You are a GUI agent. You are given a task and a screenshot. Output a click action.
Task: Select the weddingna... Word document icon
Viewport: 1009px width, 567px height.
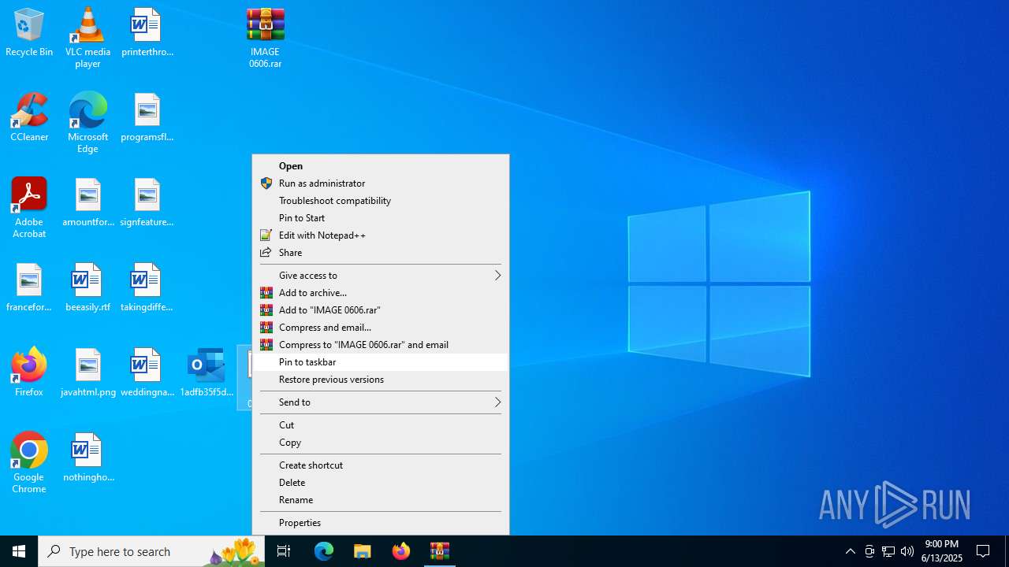point(147,372)
